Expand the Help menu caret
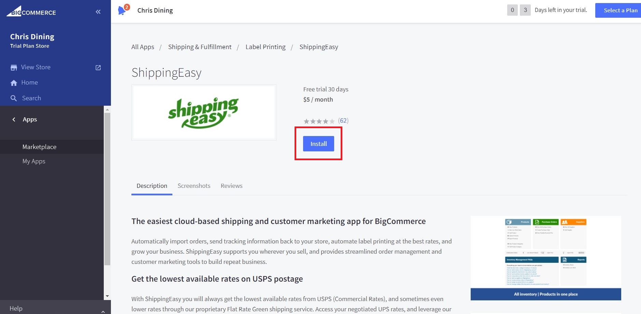Image resolution: width=641 pixels, height=314 pixels. [103, 311]
